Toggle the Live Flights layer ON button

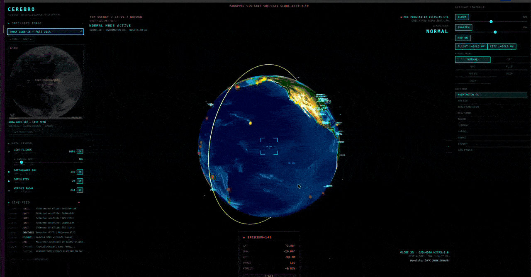point(80,151)
